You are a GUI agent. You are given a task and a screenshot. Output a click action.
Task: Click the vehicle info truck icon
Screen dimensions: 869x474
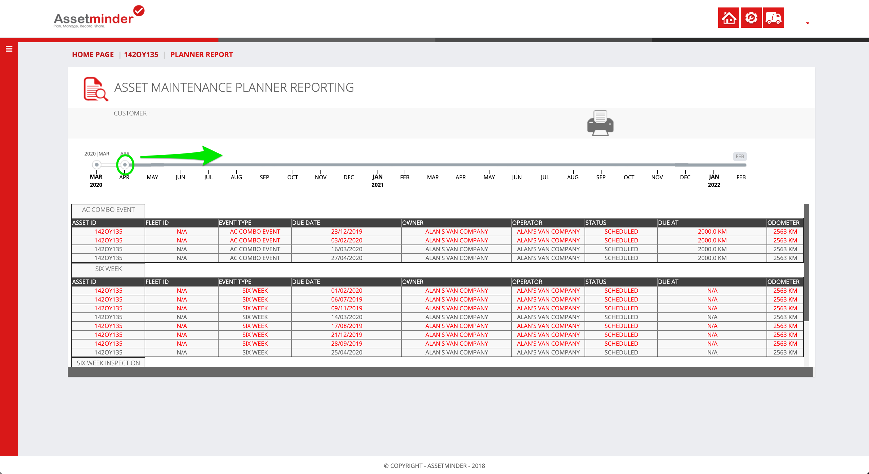click(773, 18)
